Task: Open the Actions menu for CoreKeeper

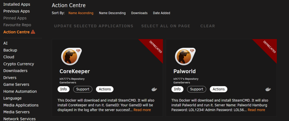Action: [x=105, y=89]
